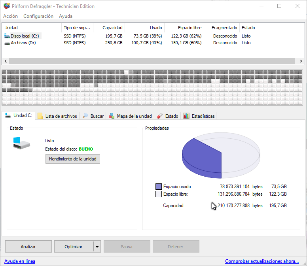Image resolution: width=307 pixels, height=266 pixels.
Task: Click the 195,7 GB capacity cell
Action: click(x=114, y=36)
